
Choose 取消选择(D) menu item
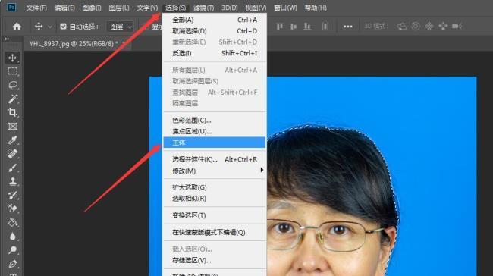point(215,31)
